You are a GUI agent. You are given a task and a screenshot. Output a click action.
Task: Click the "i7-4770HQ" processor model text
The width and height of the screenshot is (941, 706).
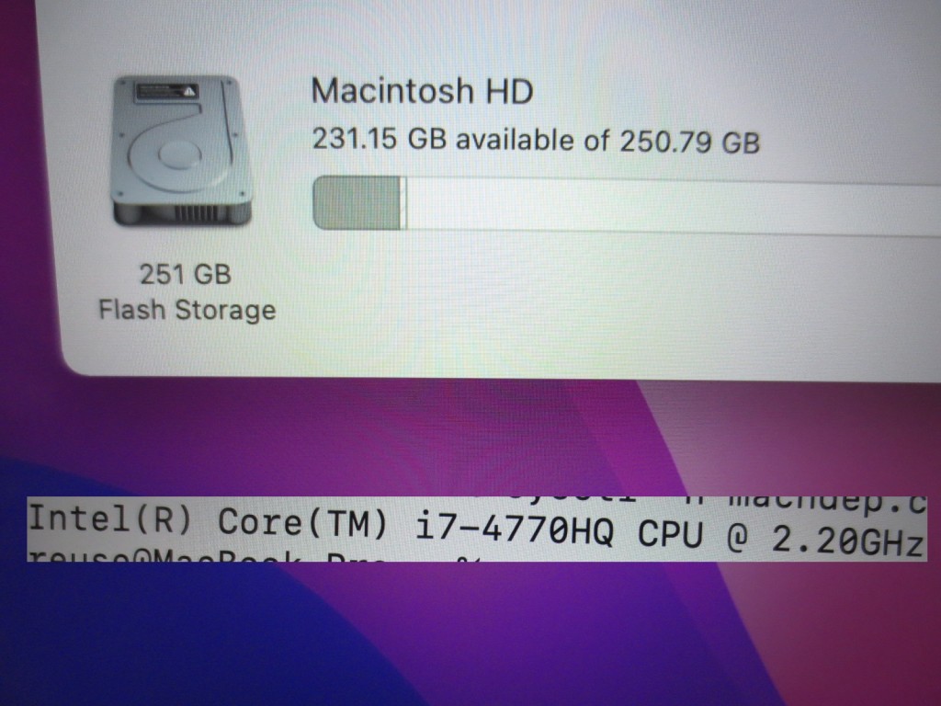tap(515, 530)
